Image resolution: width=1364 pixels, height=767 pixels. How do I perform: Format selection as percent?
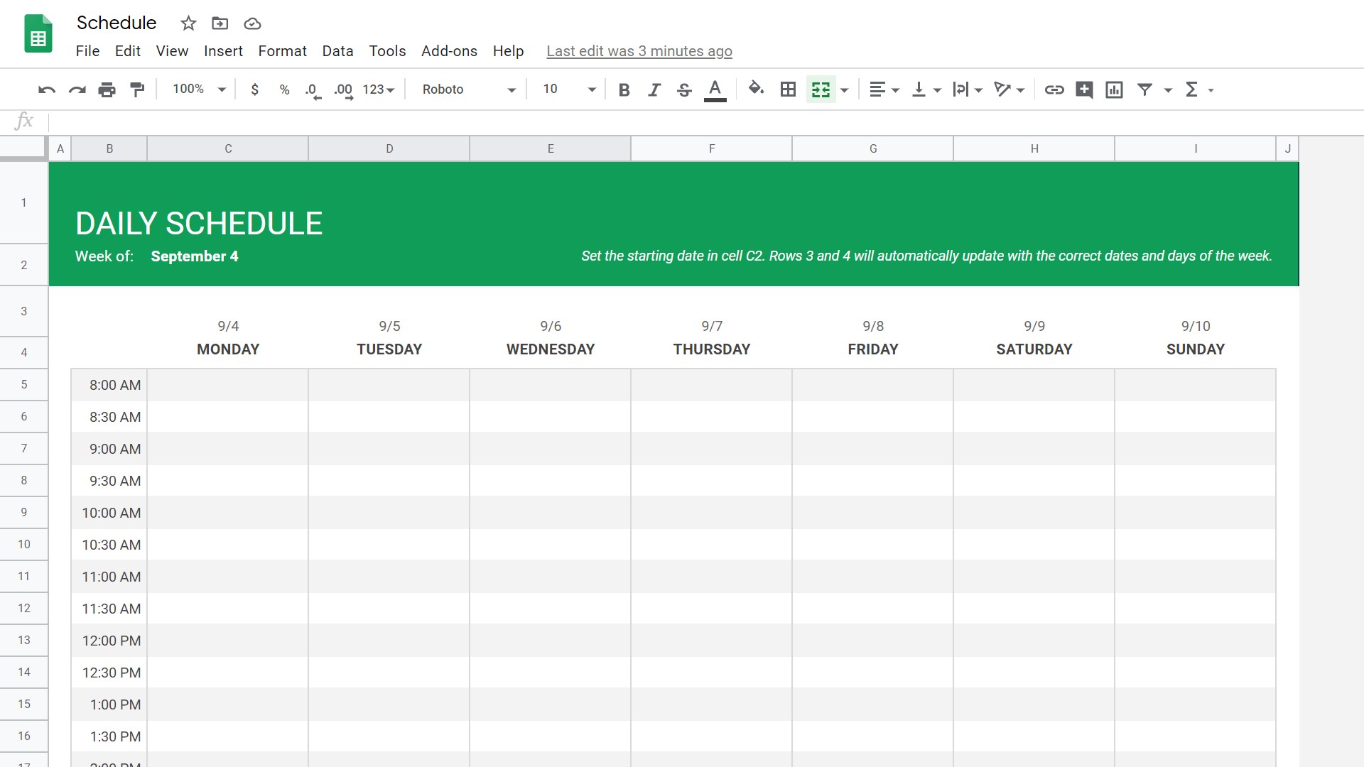[284, 89]
